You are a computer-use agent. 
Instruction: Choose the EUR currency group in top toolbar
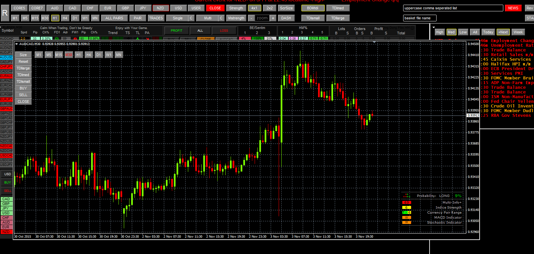pyautogui.click(x=108, y=8)
